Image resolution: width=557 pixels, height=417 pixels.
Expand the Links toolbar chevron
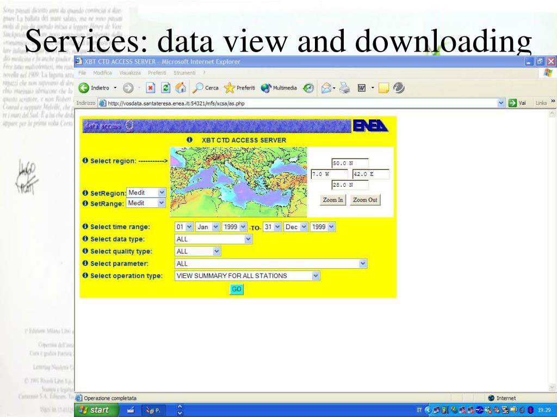pos(553,102)
